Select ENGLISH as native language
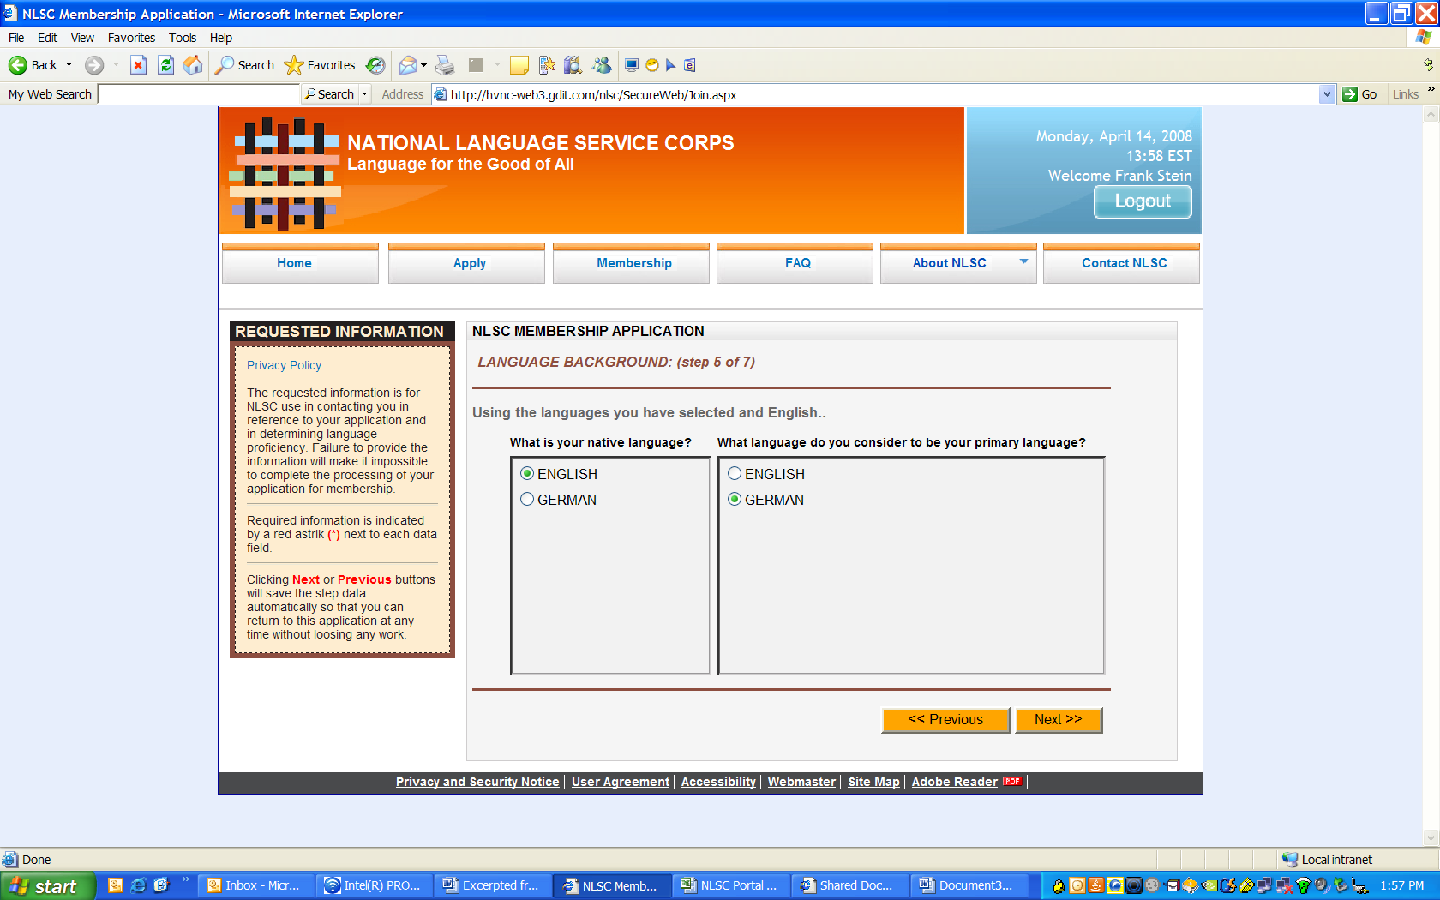This screenshot has width=1440, height=900. (x=527, y=474)
